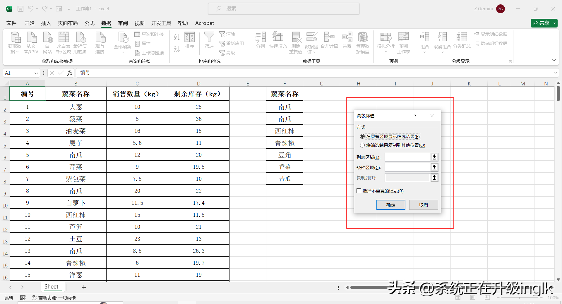
Task: Expand the formula bar chevron
Action: click(555, 73)
